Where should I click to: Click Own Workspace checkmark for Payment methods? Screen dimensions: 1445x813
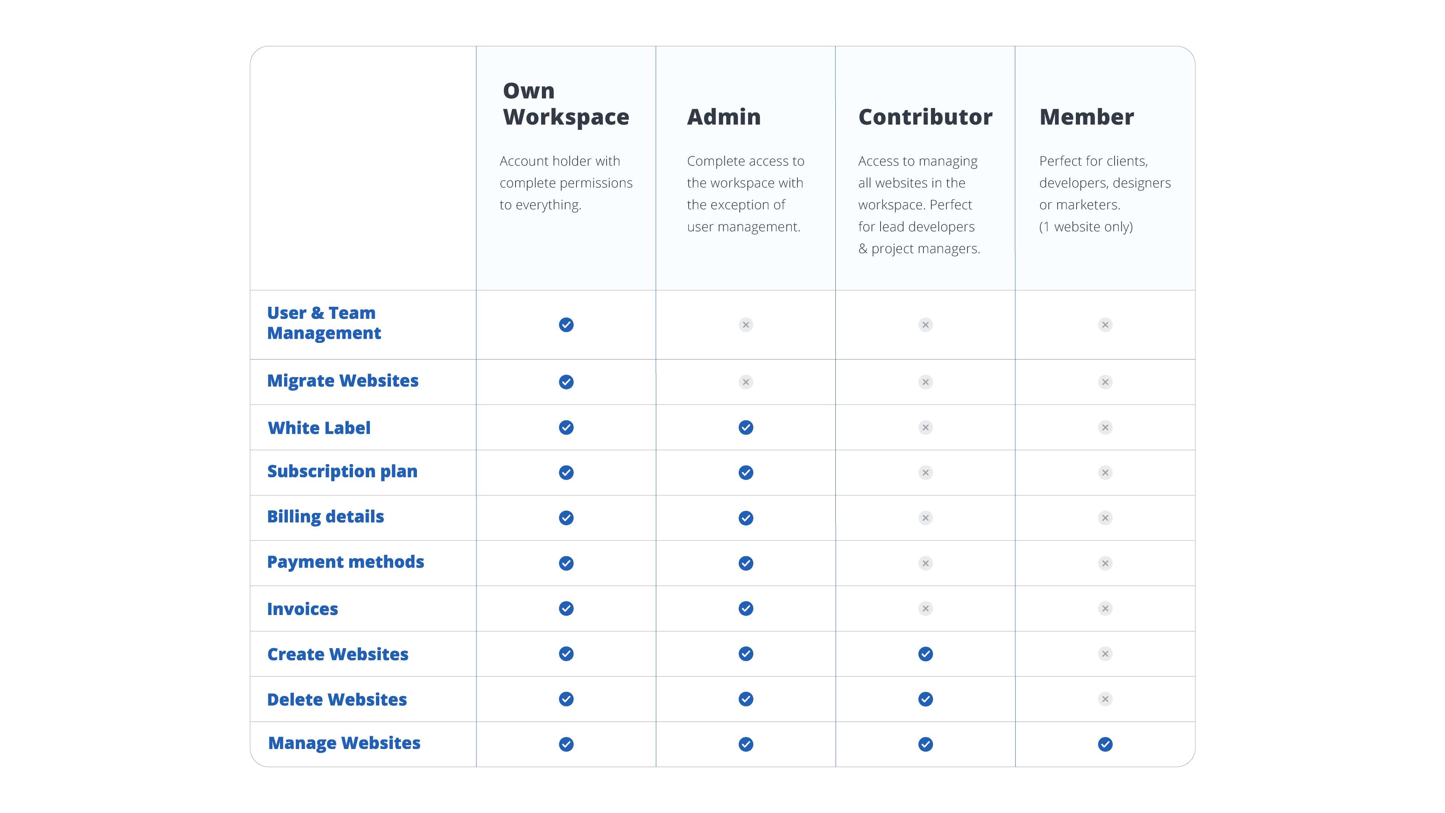click(566, 563)
